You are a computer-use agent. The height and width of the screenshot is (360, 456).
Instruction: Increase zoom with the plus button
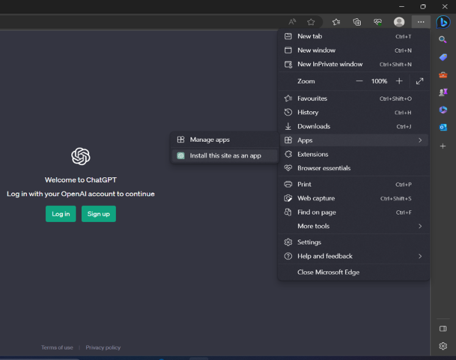pos(399,81)
